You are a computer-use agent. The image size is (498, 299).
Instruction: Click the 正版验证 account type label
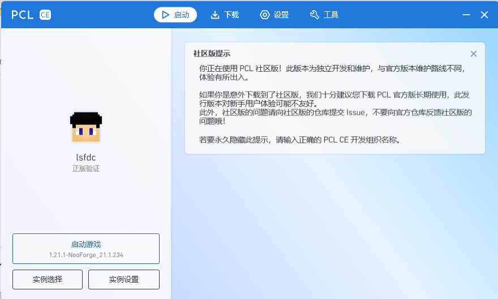pos(86,168)
